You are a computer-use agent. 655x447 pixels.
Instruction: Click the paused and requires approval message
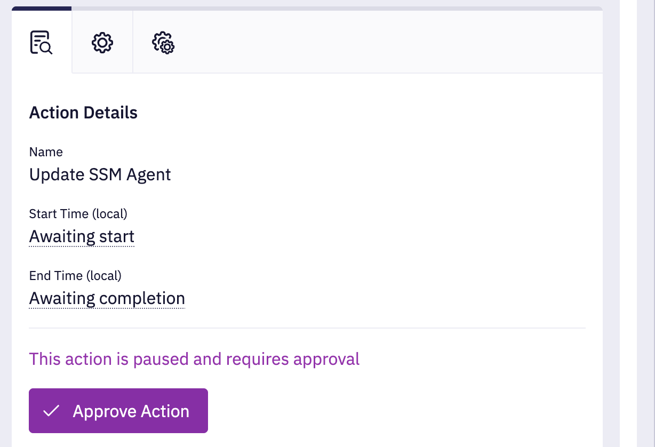coord(194,359)
